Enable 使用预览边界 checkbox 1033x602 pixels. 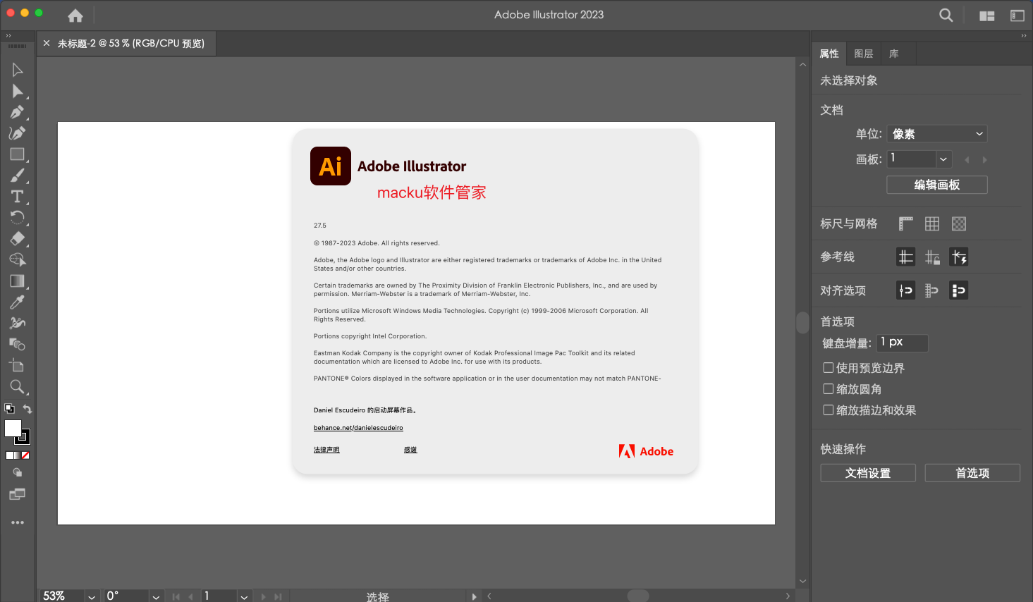click(x=829, y=367)
